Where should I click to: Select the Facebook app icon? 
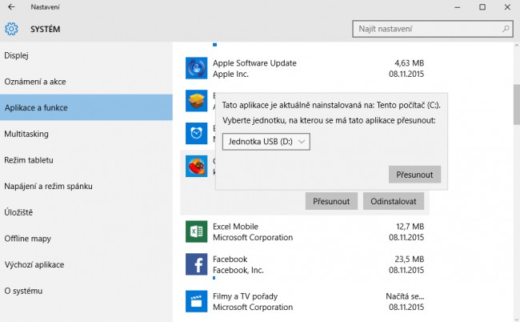point(196,264)
